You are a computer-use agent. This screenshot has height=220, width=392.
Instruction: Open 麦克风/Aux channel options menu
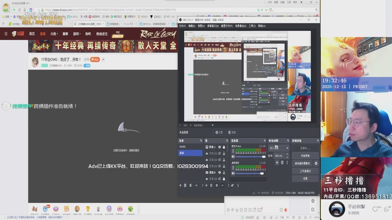pos(233,151)
